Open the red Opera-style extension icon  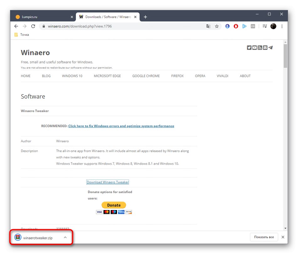click(x=236, y=26)
